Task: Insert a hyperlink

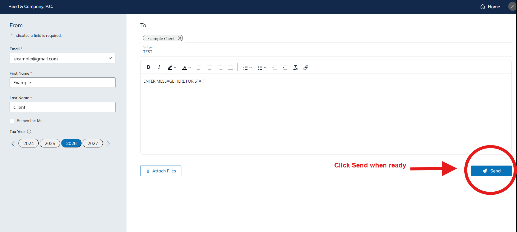Action: 306,68
